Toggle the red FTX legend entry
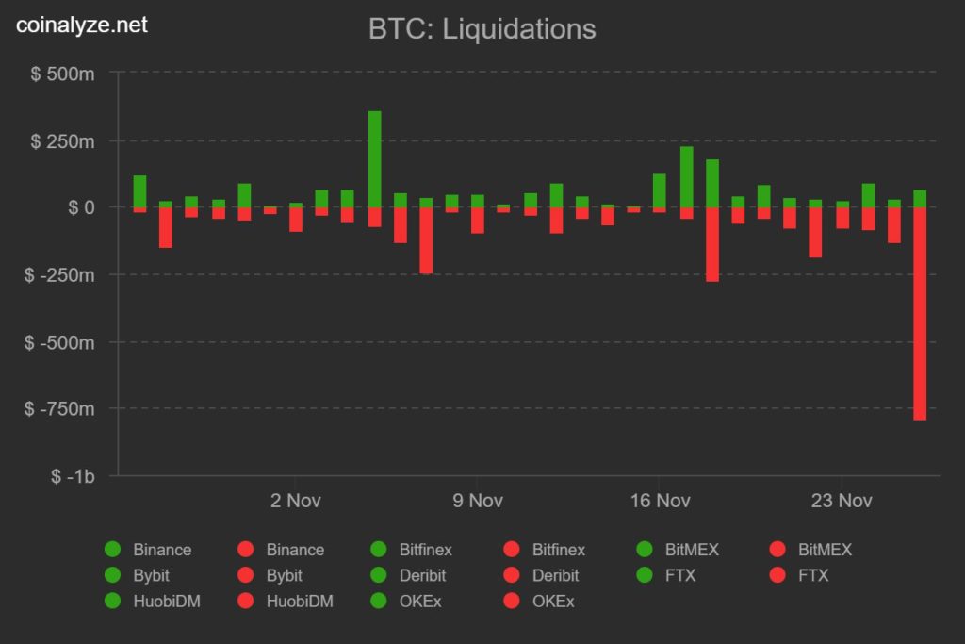 799,575
